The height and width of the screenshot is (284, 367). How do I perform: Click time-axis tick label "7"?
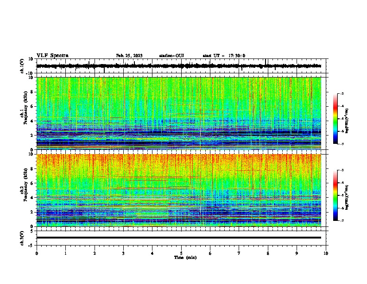coord(239,253)
